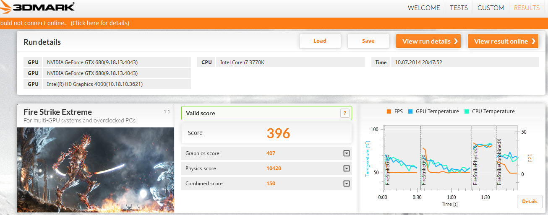This screenshot has height=215, width=548.
Task: Click the Run details heading
Action: click(x=42, y=42)
